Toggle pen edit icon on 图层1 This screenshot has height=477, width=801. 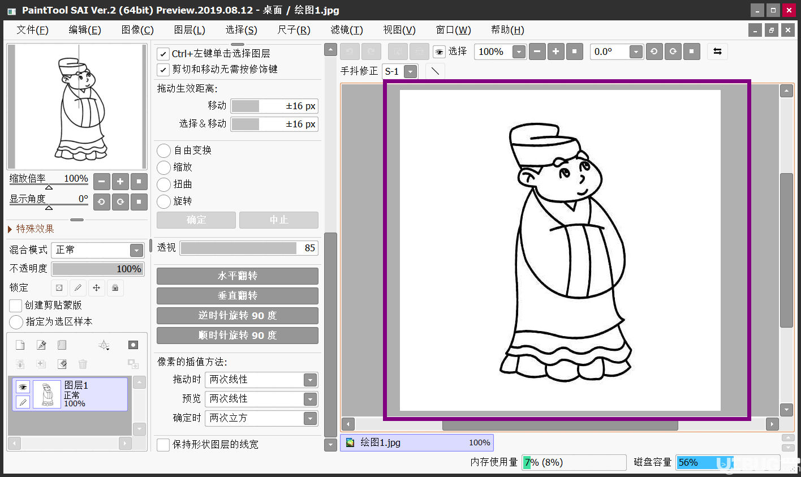click(23, 402)
